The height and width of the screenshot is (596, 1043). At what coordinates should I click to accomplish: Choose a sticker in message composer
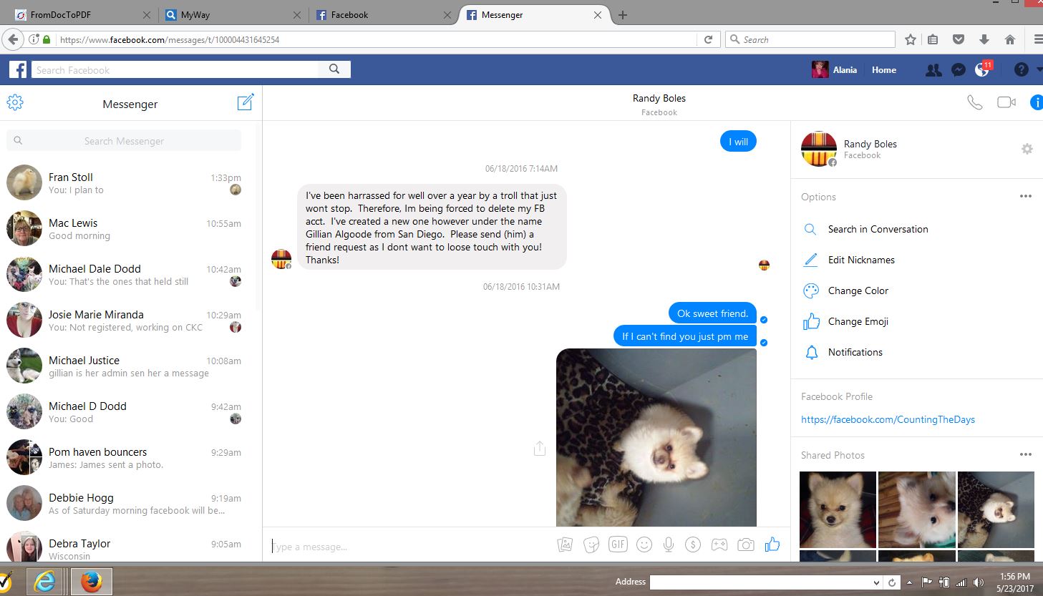point(591,545)
